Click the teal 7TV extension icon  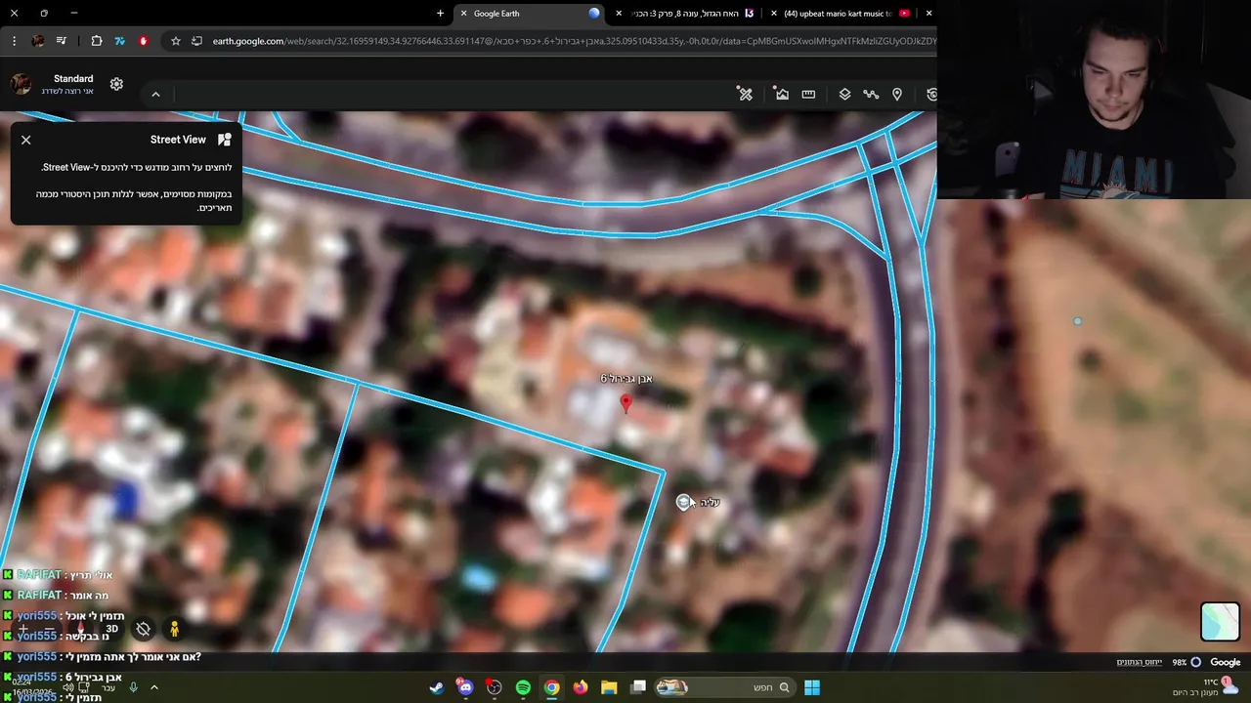coord(119,41)
